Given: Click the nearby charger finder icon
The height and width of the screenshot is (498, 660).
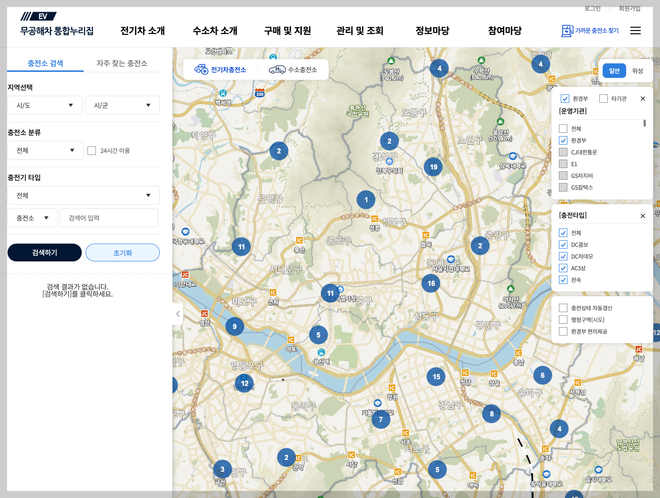Looking at the screenshot, I should [567, 31].
